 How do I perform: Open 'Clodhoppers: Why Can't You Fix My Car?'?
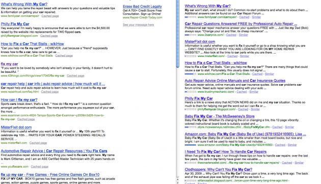coord(219,170)
